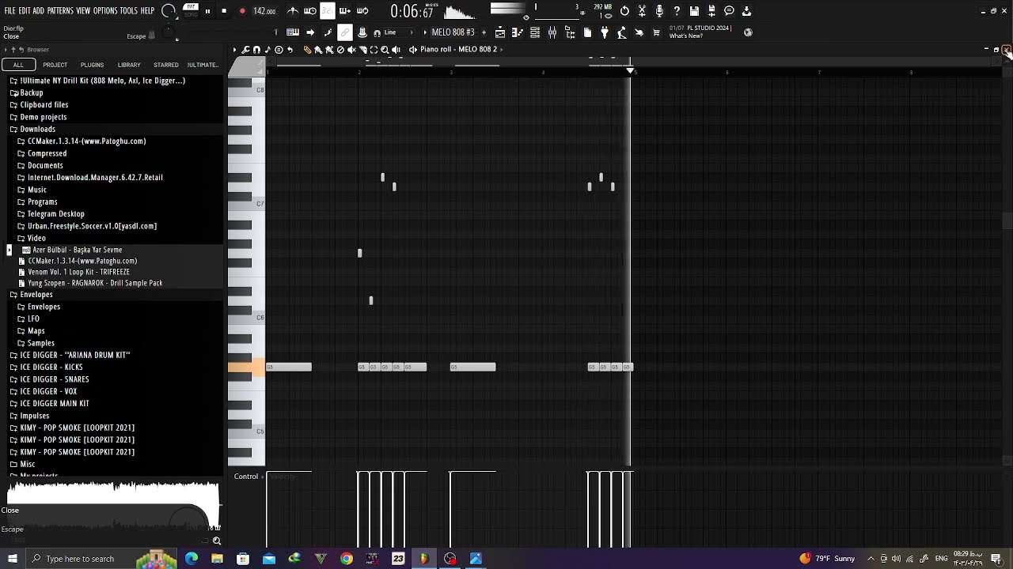Click the help question mark icon
This screenshot has height=569, width=1013.
[x=677, y=11]
